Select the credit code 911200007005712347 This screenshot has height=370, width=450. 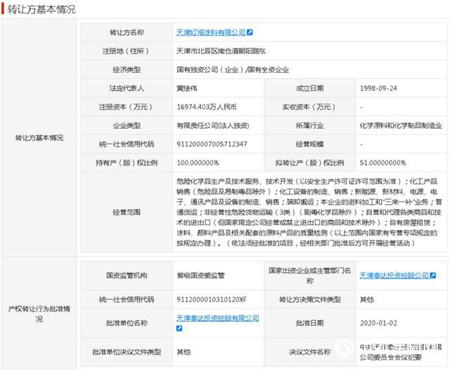click(212, 144)
